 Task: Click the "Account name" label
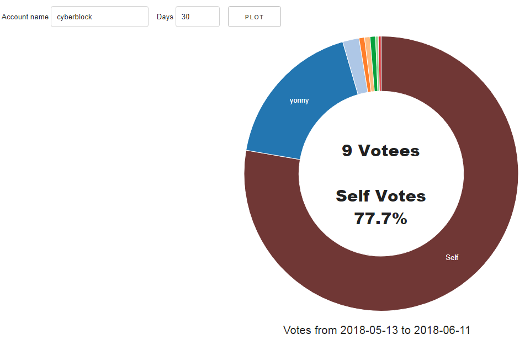[x=25, y=17]
